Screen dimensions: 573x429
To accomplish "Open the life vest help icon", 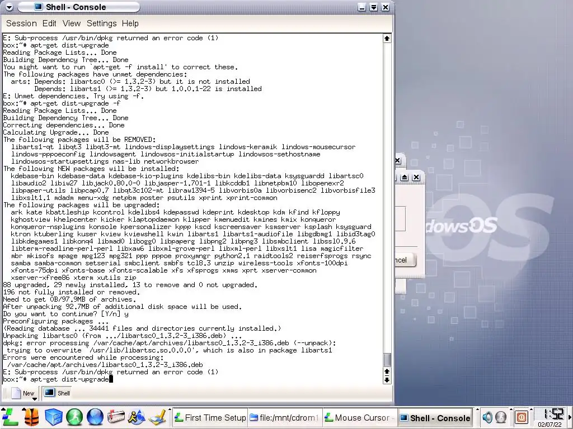I will pyautogui.click(x=31, y=418).
